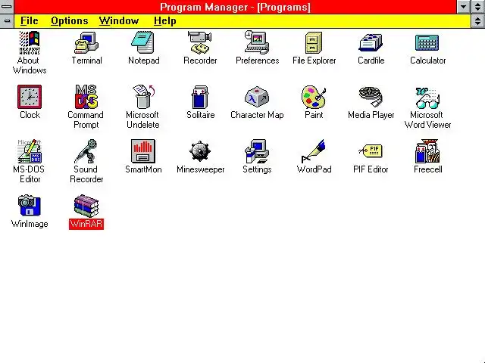Launch the MS-DOS Command Prompt icon
This screenshot has height=363, width=485.
pyautogui.click(x=86, y=97)
